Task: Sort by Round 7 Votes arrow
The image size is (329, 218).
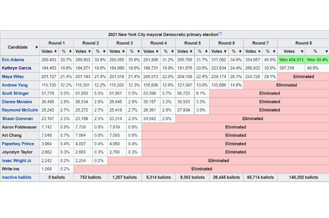Action: point(259,51)
